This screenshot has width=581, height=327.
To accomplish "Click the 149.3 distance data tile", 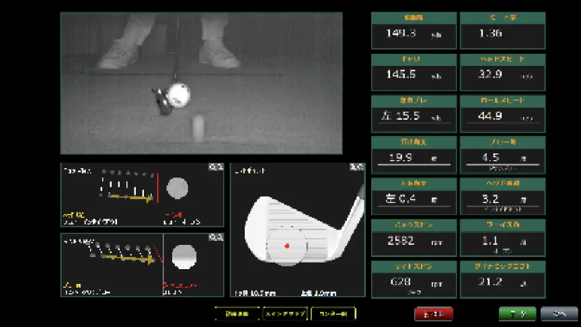I will click(414, 30).
